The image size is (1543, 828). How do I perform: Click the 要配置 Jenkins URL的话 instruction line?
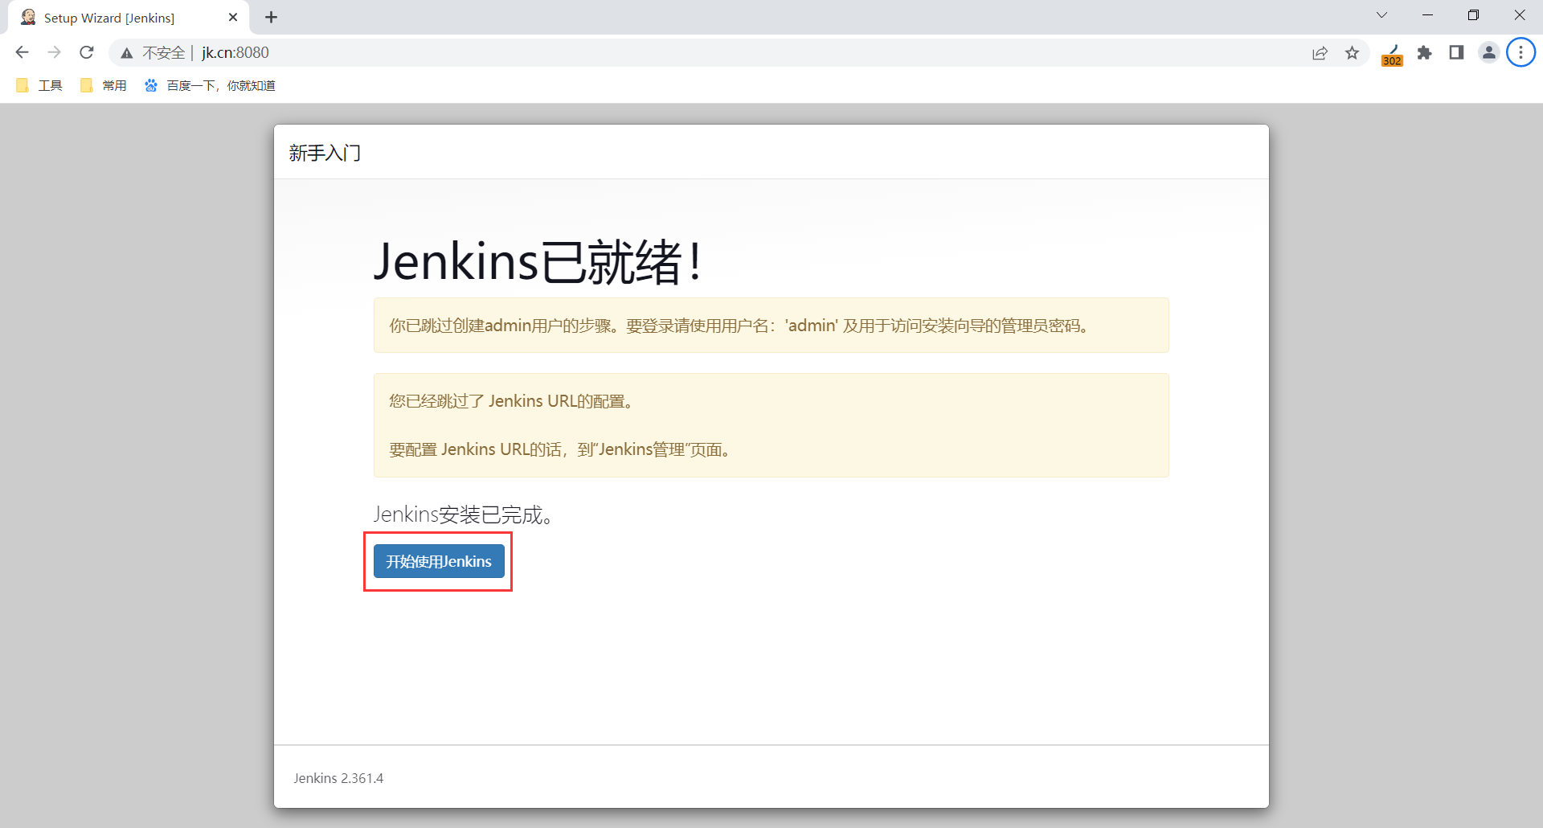pos(560,449)
